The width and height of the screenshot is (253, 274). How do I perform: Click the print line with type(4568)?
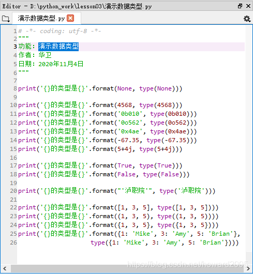100,105
